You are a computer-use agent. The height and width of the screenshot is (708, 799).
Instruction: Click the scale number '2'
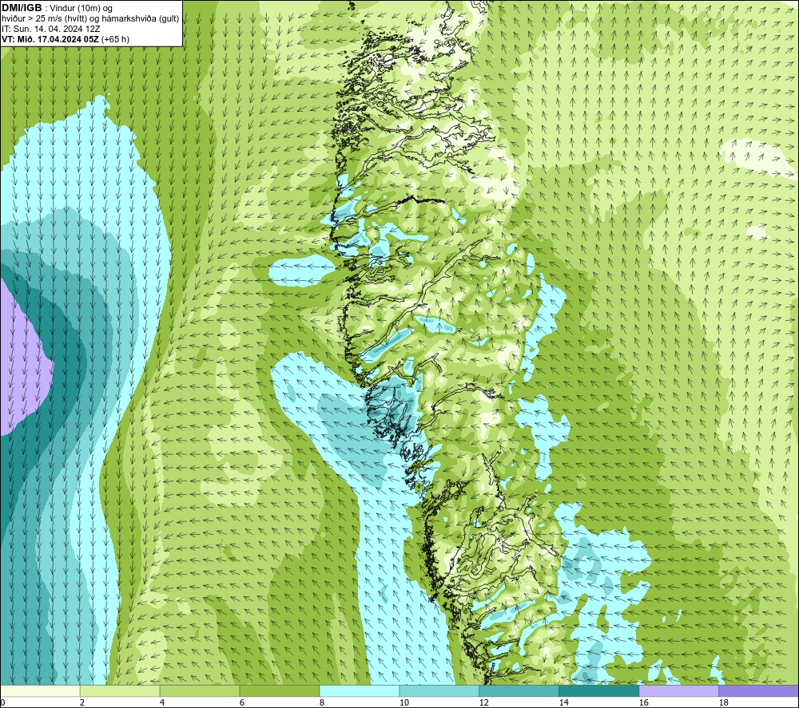(82, 702)
